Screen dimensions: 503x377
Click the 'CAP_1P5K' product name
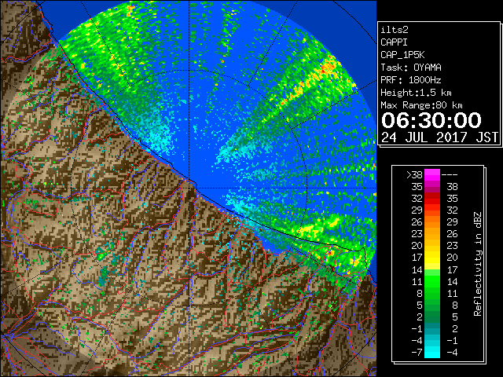click(402, 55)
